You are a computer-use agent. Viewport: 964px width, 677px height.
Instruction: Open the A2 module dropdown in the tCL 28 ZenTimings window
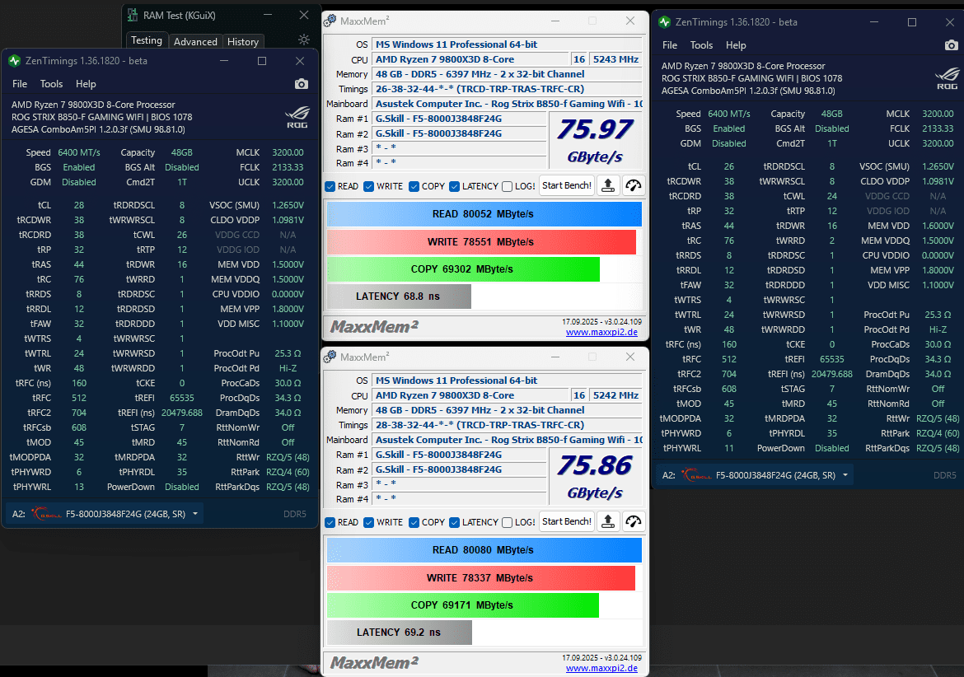coord(105,514)
